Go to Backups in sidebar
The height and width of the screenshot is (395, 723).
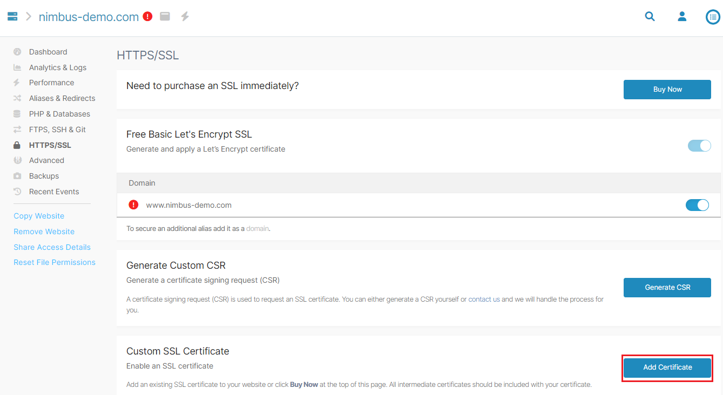pos(44,176)
